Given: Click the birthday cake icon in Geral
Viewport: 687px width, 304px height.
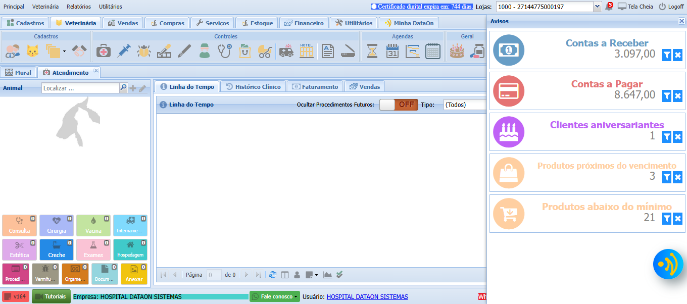Looking at the screenshot, I should pos(457,50).
